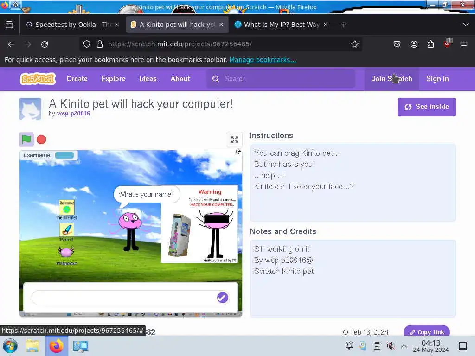Open the About page
This screenshot has width=475, height=356.
coord(180,79)
